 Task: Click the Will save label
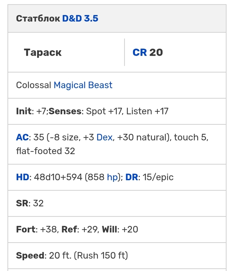pos(109,229)
